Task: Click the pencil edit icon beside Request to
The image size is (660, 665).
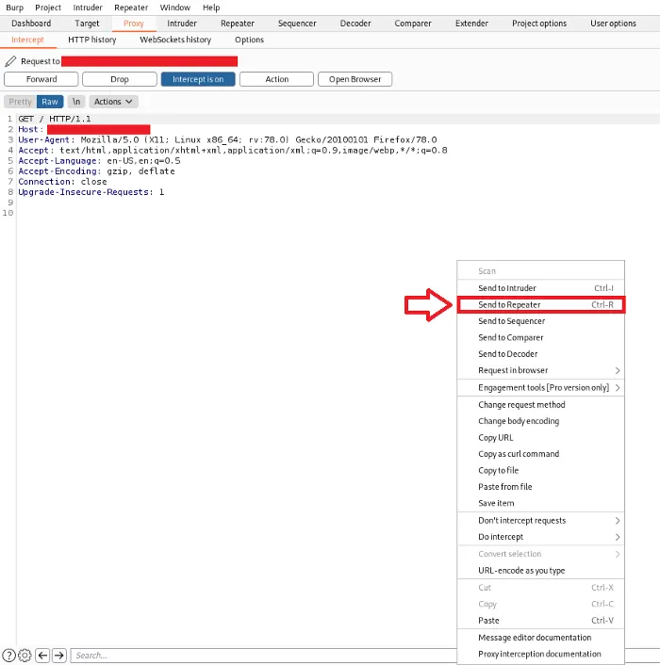Action: click(10, 61)
